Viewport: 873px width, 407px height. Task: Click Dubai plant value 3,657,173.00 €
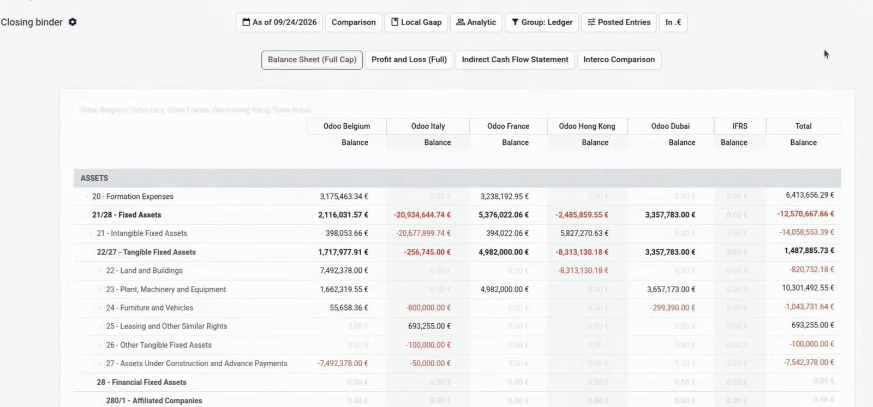click(671, 289)
